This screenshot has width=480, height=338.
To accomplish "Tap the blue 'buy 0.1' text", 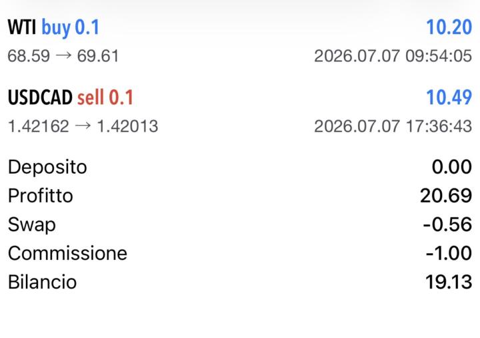I will pos(71,27).
